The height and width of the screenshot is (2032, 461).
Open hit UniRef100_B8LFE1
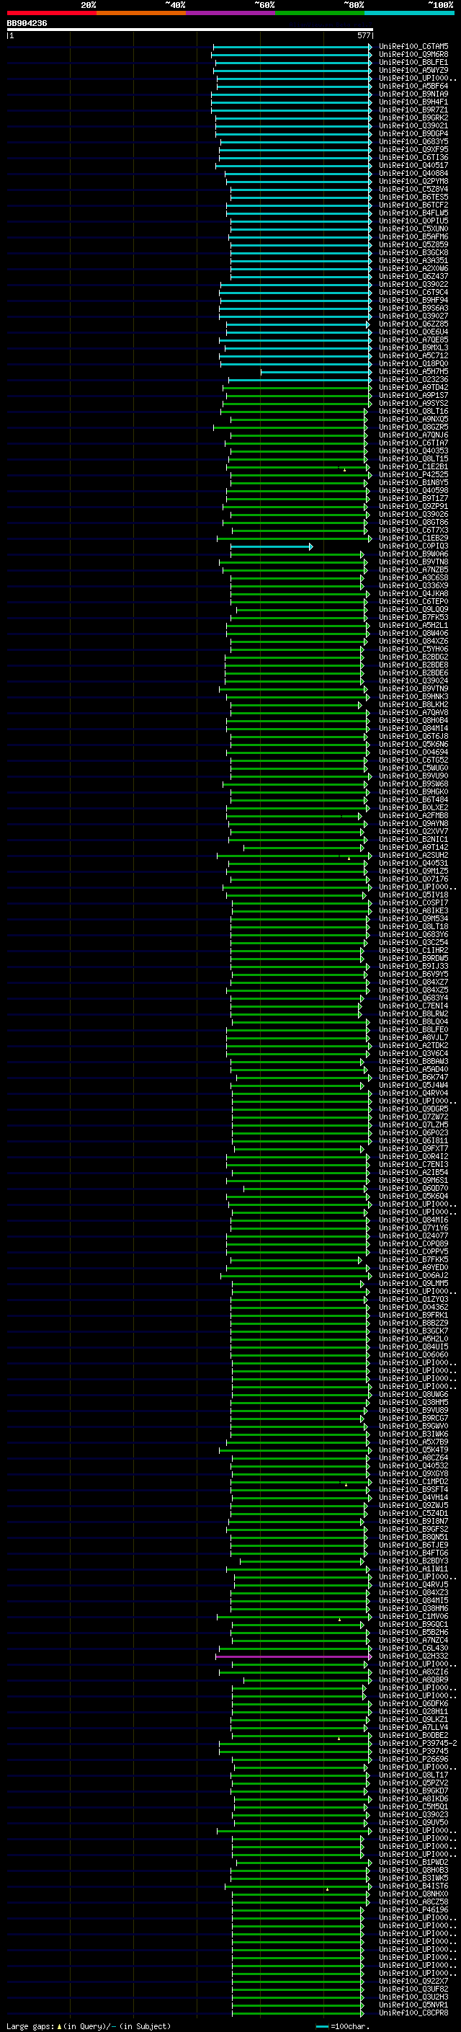pos(413,62)
